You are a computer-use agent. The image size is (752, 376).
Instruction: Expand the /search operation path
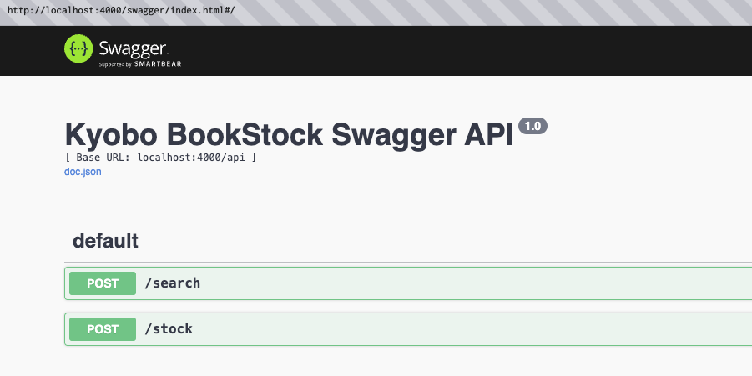pyautogui.click(x=173, y=283)
